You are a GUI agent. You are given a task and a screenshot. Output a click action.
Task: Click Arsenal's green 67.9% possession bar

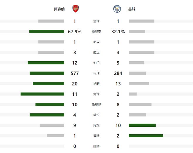tap(46, 32)
